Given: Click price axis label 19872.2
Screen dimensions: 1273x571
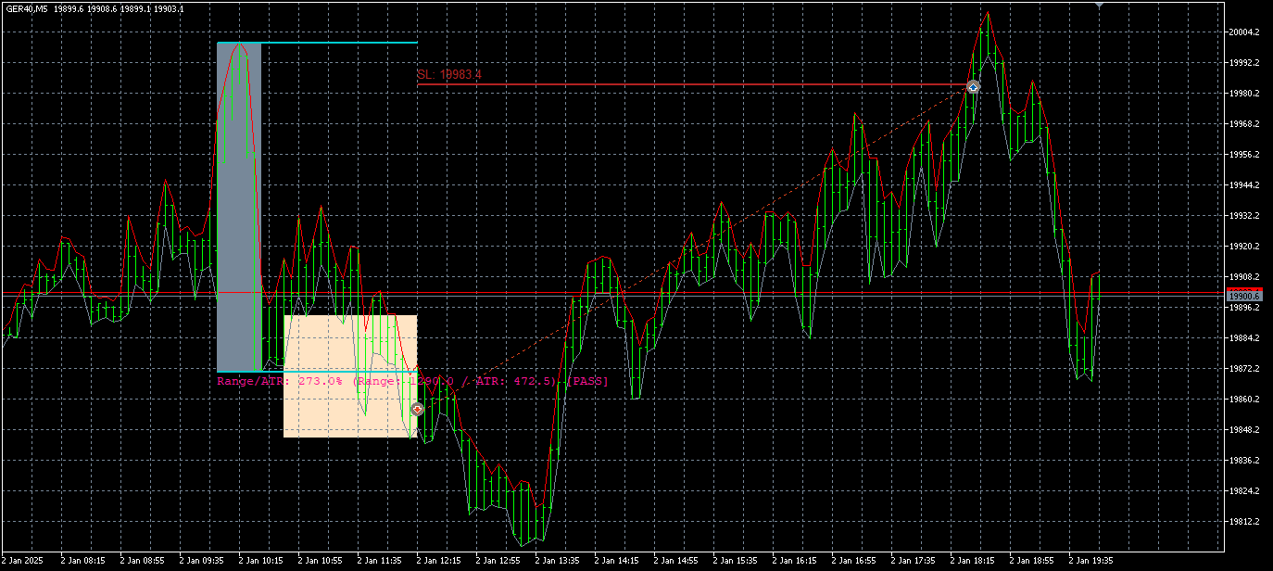Looking at the screenshot, I should (1243, 369).
